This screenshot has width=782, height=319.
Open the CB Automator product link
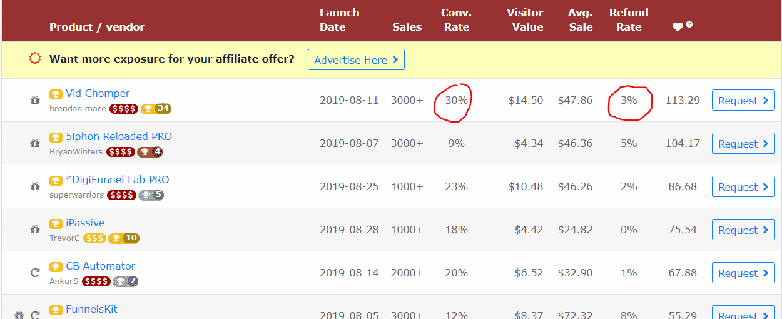(100, 266)
